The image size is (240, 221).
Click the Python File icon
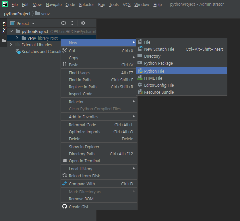point(140,71)
